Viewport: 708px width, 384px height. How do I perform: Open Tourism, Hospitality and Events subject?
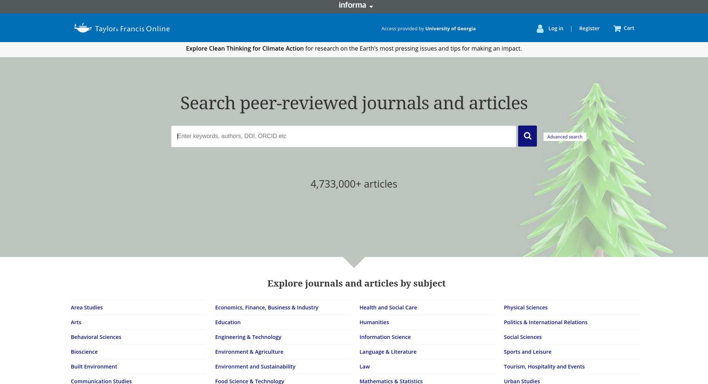pyautogui.click(x=544, y=367)
